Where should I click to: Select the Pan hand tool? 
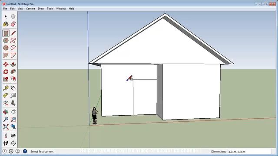click(13, 112)
